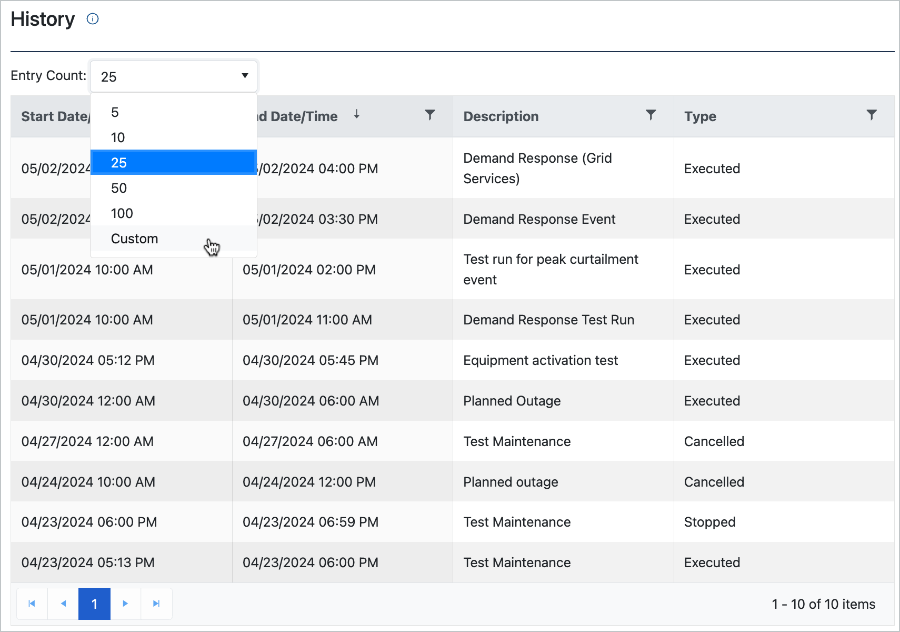Toggle End Date/Time sort arrow
This screenshot has height=632, width=900.
click(x=356, y=115)
